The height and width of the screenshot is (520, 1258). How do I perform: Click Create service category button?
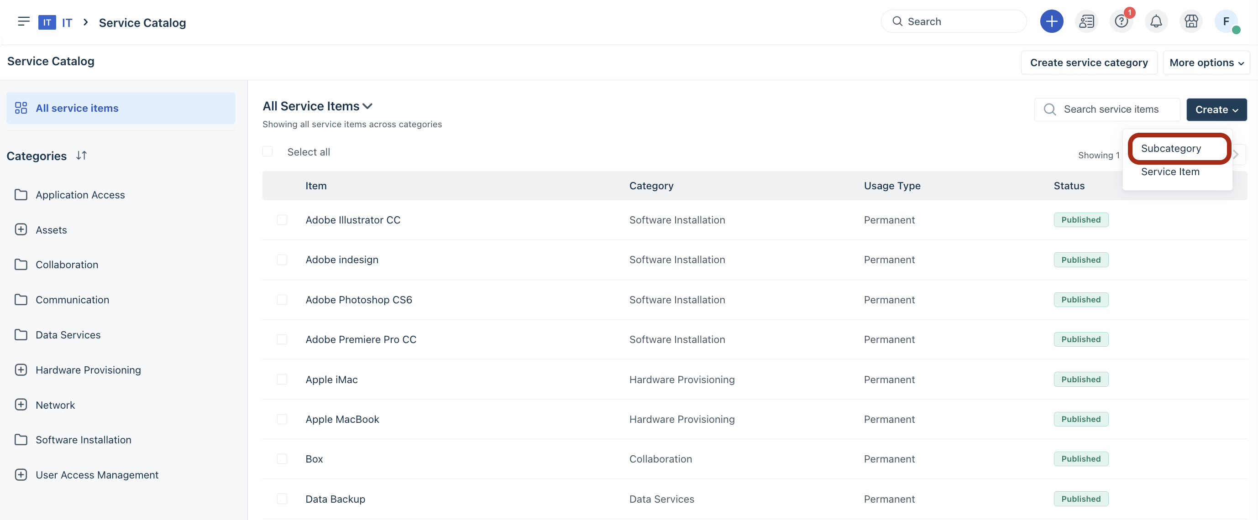click(1089, 62)
